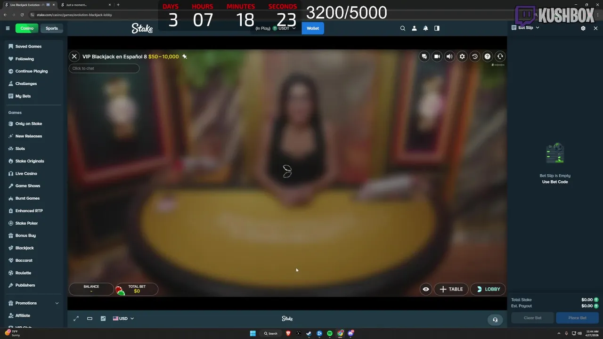Screen dimensions: 603x339
Task: Switch to the Casino tab
Action: [x=27, y=28]
